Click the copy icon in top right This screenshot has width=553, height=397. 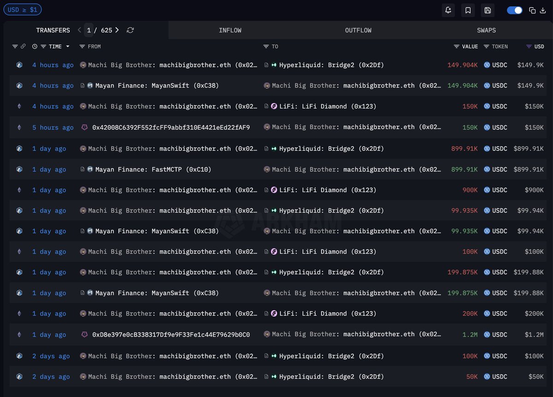[532, 10]
